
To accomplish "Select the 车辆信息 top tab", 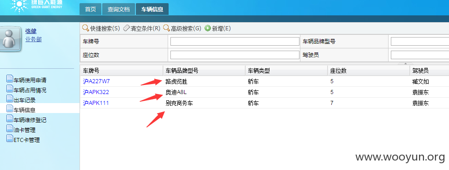I will point(152,9).
